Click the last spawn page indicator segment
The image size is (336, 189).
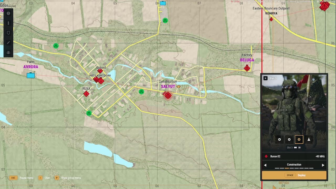[311, 168]
